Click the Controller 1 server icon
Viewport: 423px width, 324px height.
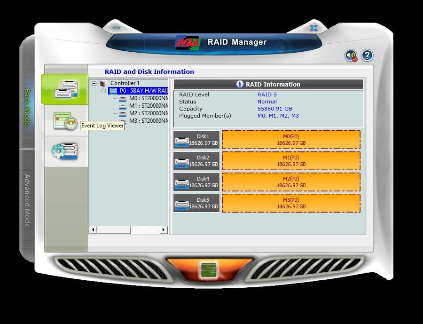point(103,83)
